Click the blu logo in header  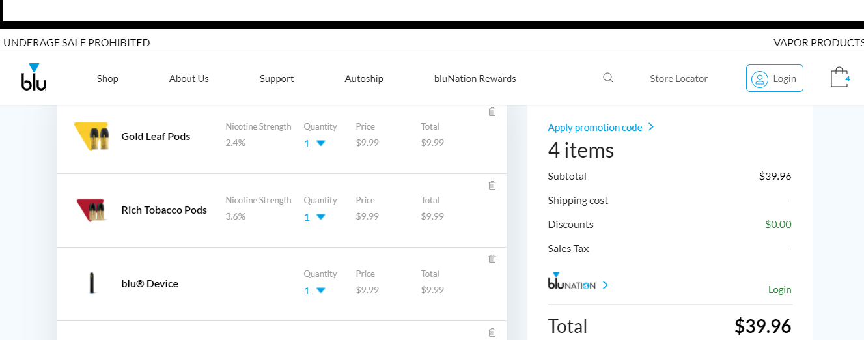34,77
